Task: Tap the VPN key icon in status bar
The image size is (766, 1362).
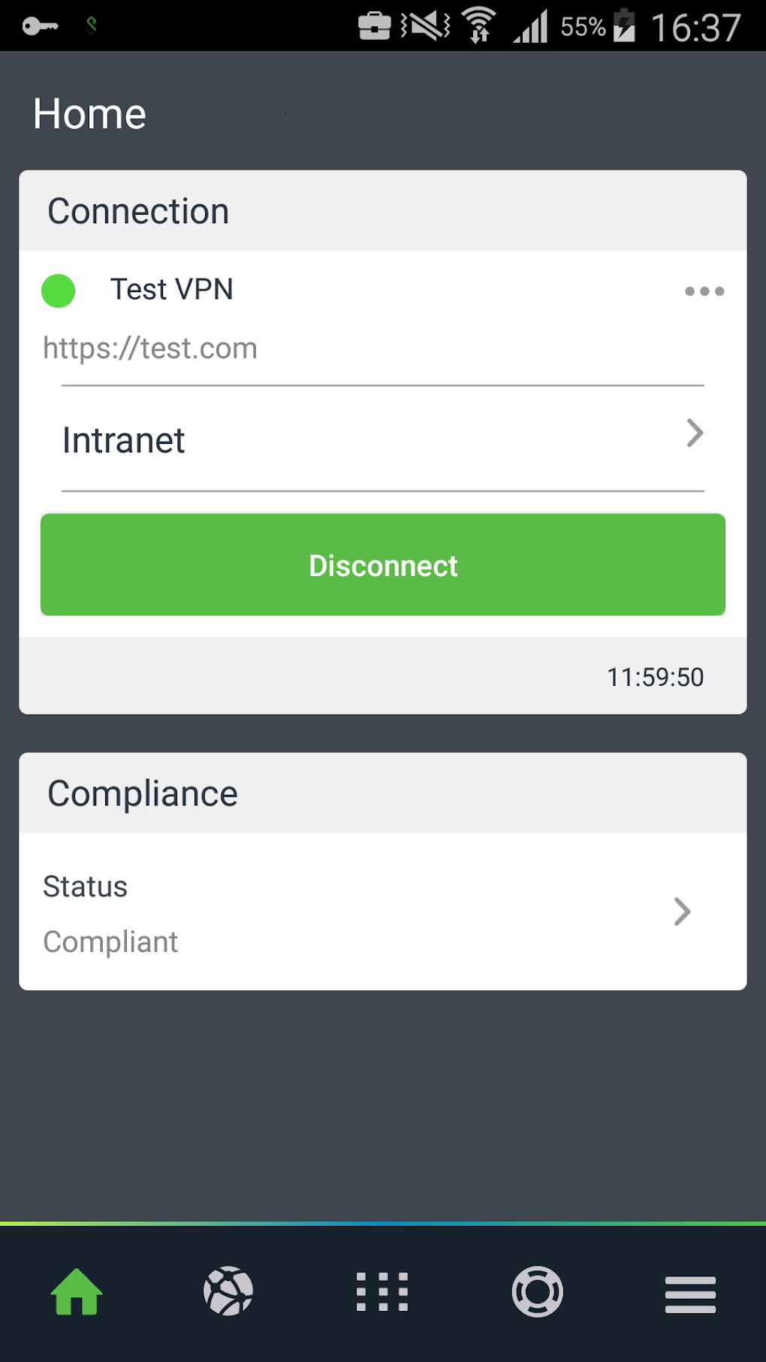Action: [41, 27]
